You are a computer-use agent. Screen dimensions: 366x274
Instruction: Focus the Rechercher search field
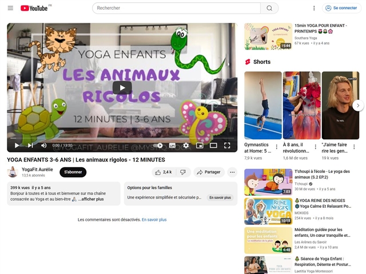[177, 8]
